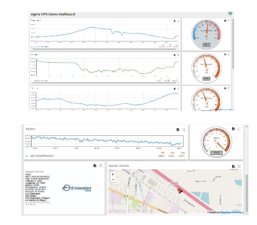Click the horizontal scrollbar under Temperature chart
The height and width of the screenshot is (225, 257).
[104, 49]
